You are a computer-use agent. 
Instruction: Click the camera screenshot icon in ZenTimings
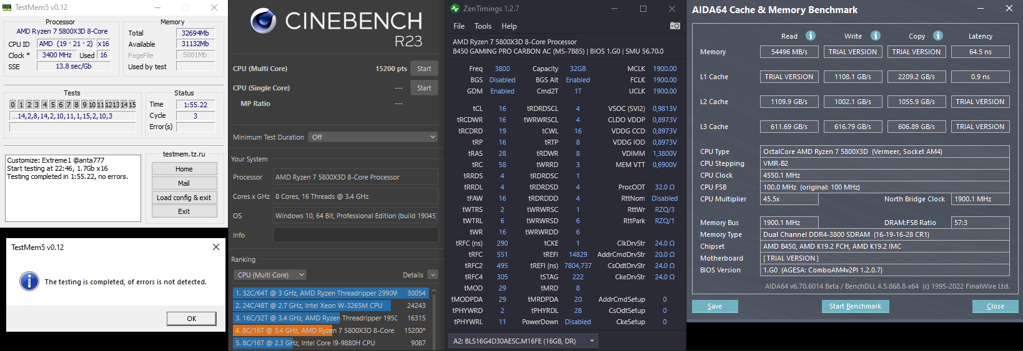(675, 26)
